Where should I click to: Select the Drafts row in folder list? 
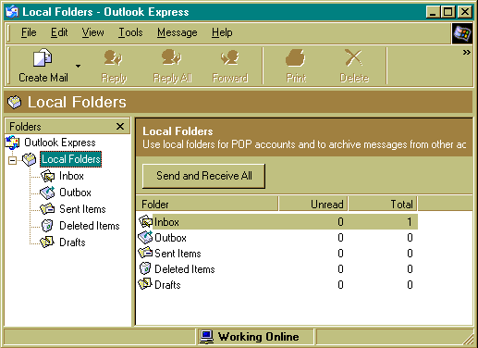point(276,285)
